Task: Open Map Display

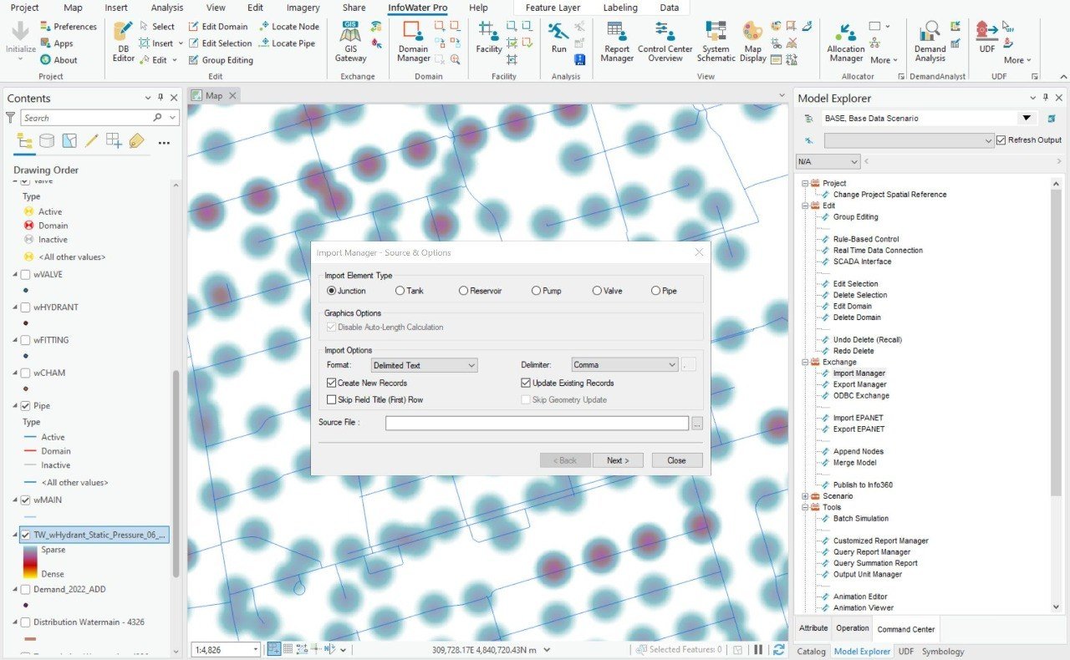Action: click(752, 42)
